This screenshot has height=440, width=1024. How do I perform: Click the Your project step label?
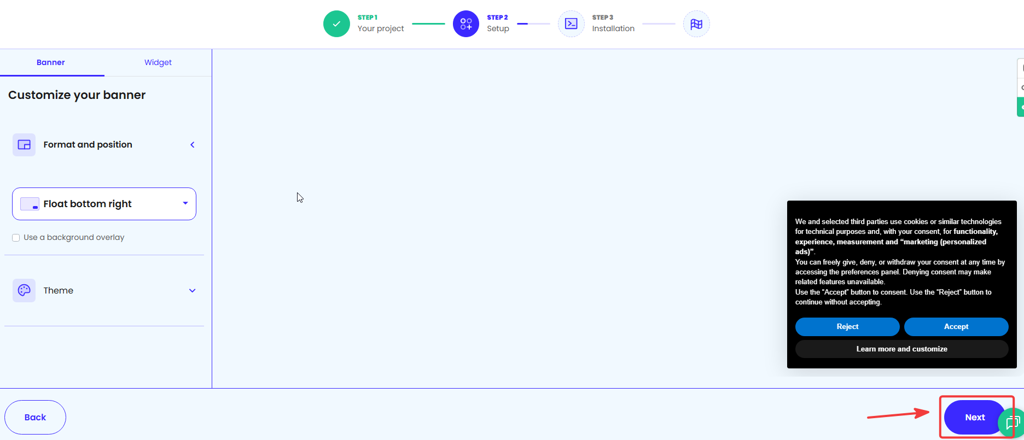381,28
